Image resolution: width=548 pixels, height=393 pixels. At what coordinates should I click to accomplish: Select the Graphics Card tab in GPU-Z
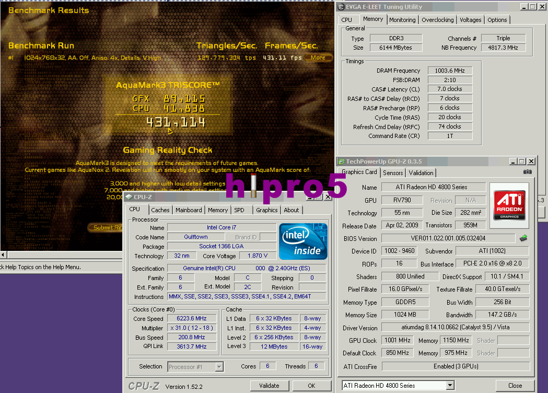[359, 171]
